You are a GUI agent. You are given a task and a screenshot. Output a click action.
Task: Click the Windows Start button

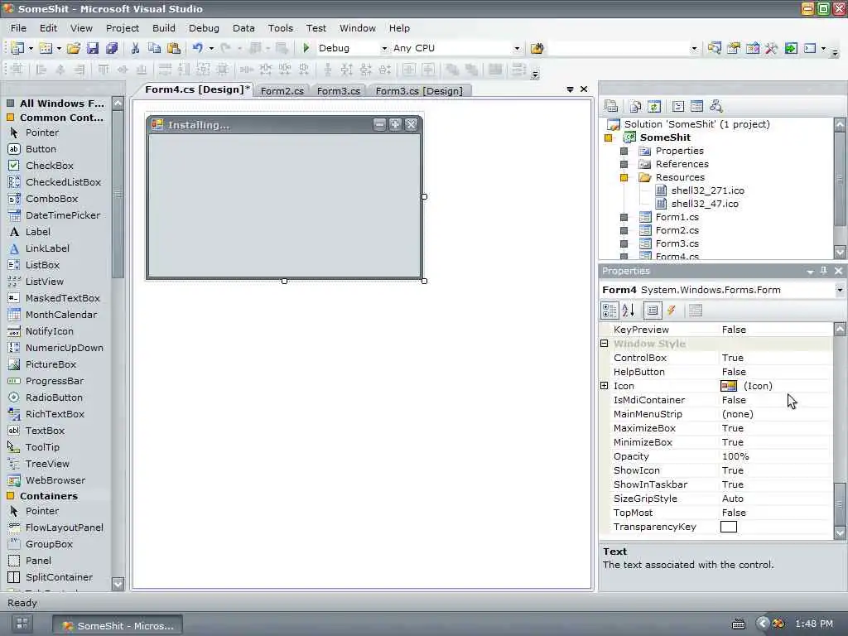point(22,624)
